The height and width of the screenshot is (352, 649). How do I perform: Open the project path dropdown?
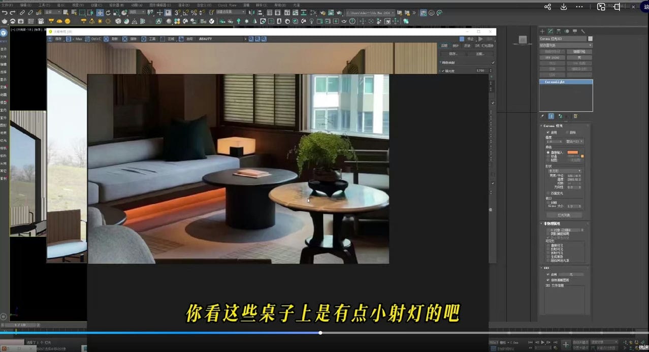point(370,13)
